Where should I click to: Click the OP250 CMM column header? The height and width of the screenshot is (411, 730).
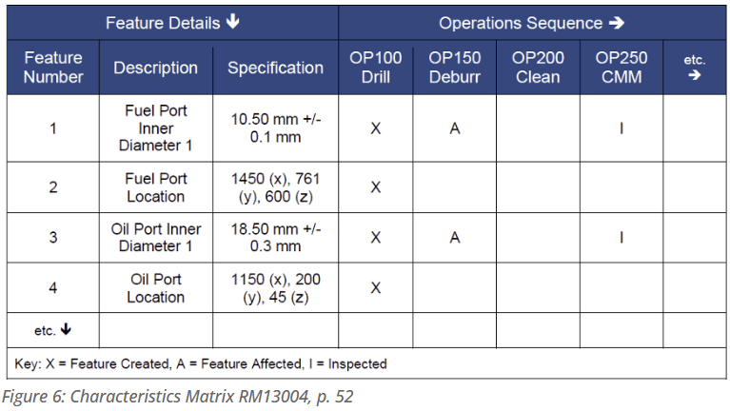pos(621,68)
